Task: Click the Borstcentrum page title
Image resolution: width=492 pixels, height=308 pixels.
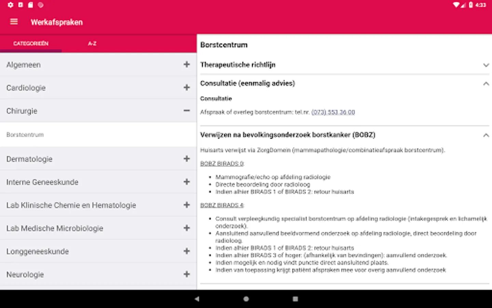Action: (224, 45)
